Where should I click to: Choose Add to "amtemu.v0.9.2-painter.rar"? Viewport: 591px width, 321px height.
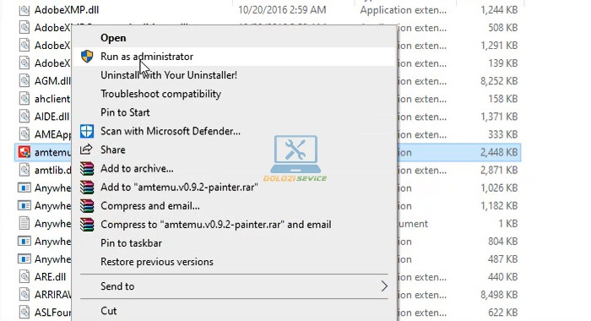[x=179, y=187]
